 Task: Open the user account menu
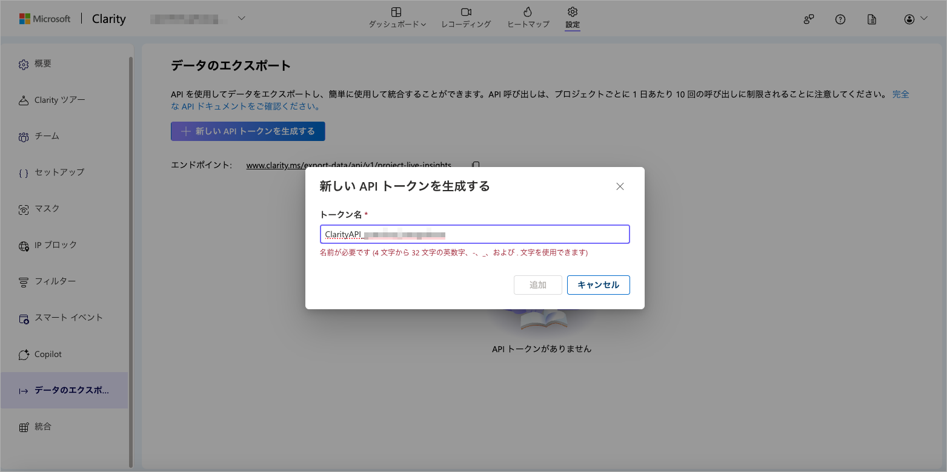915,19
